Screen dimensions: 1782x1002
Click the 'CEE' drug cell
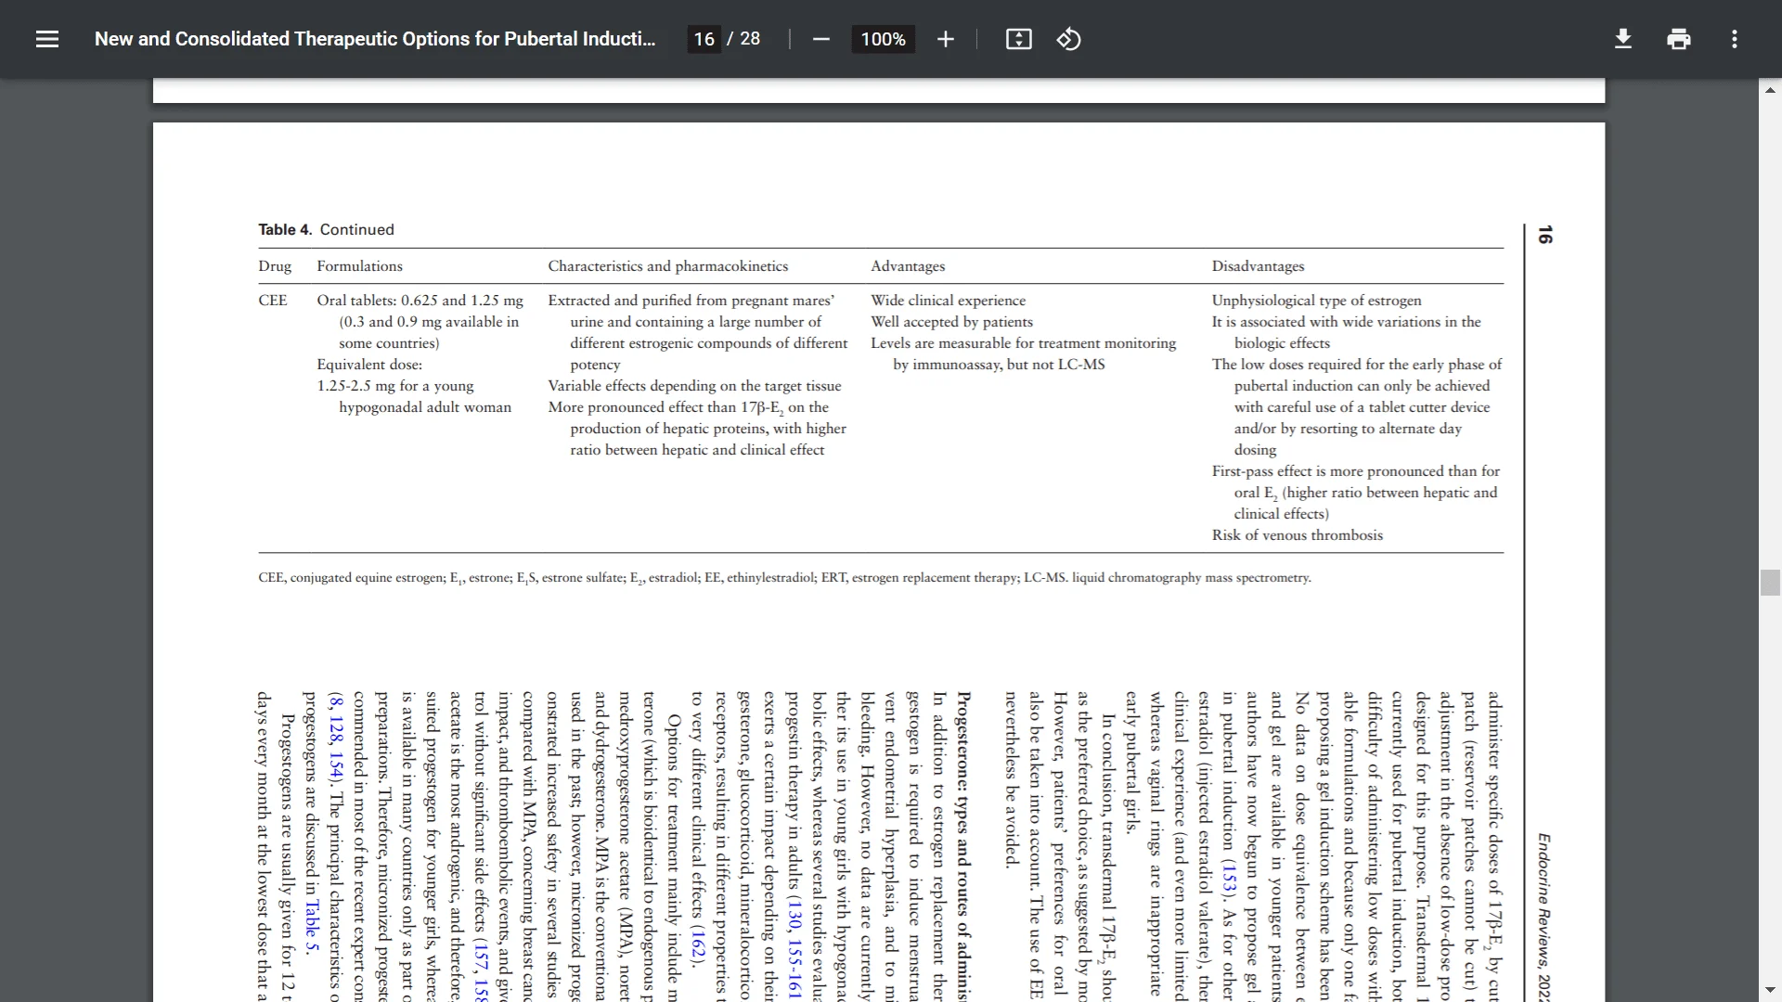pos(273,301)
